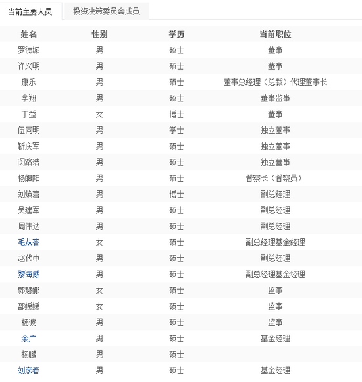Switch to the 当前主要人员 tab

click(x=30, y=11)
